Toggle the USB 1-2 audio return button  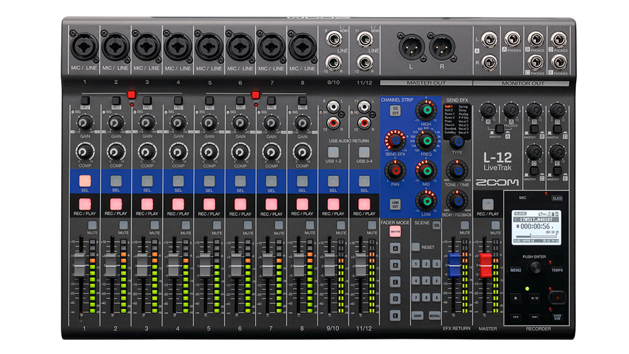333,152
